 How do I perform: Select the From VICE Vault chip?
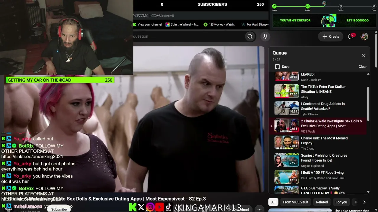[x=296, y=202]
